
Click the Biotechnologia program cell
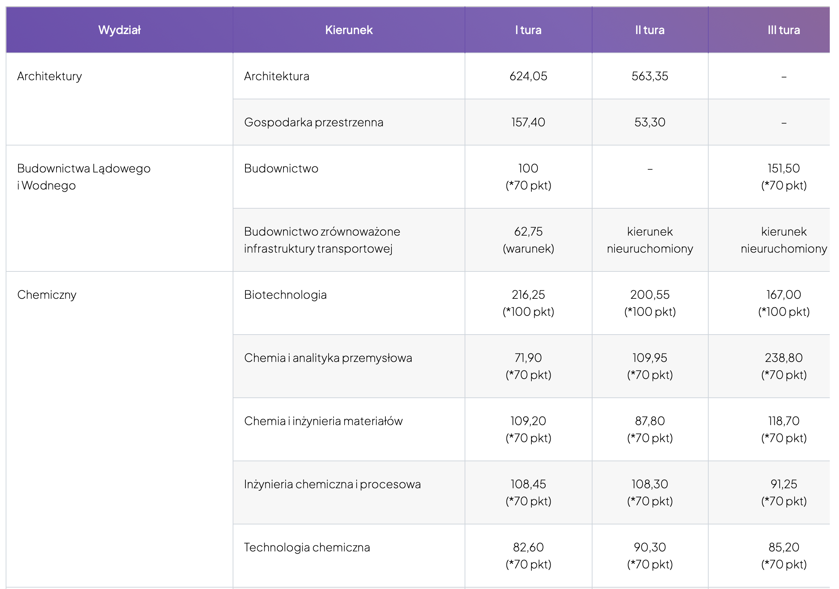285,295
